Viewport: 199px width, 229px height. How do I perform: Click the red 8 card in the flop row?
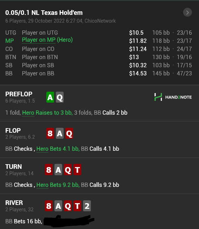(50, 133)
